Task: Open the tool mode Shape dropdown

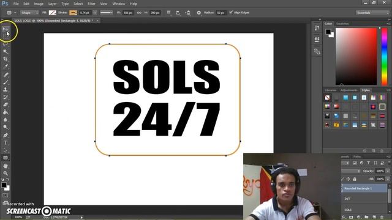Action: pyautogui.click(x=29, y=12)
